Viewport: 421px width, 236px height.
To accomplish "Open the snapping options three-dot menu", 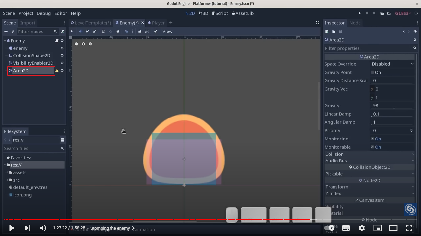I will coord(132,32).
